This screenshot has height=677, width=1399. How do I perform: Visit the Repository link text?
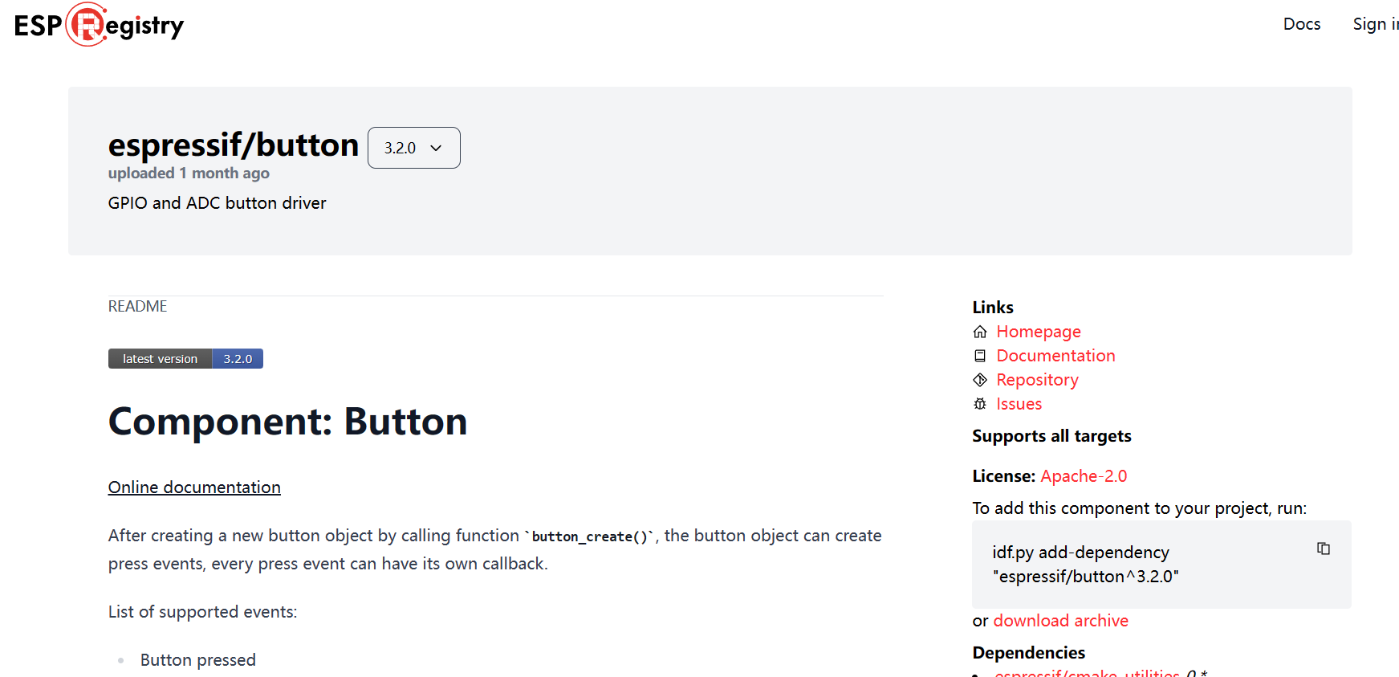[x=1037, y=380]
